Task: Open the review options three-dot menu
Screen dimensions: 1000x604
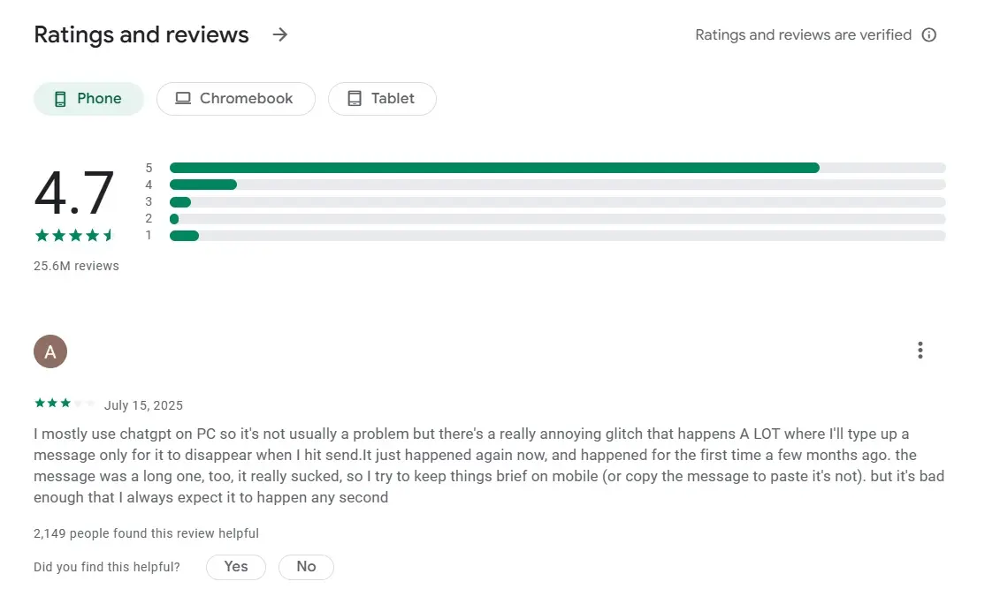Action: [x=920, y=350]
